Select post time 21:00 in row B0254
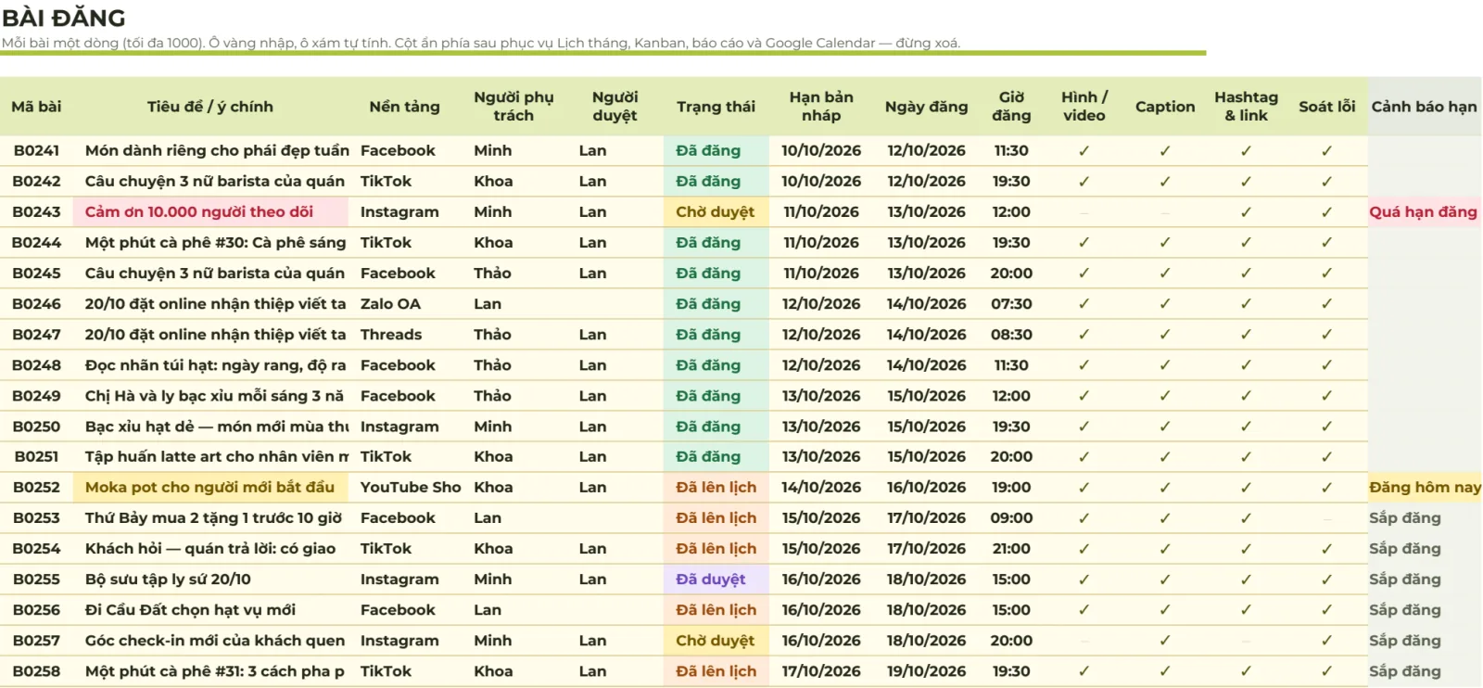The image size is (1483, 688). coord(1010,548)
